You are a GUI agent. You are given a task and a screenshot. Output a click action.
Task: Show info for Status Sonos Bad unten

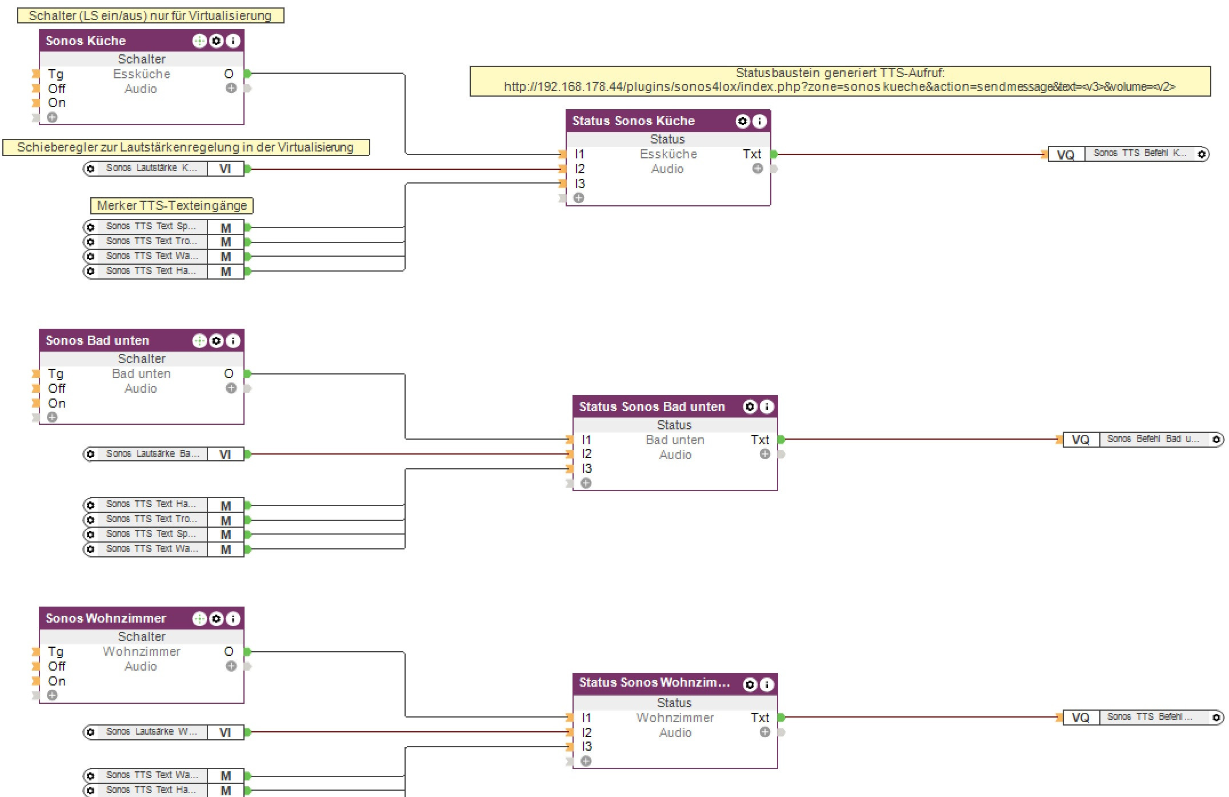(x=767, y=407)
